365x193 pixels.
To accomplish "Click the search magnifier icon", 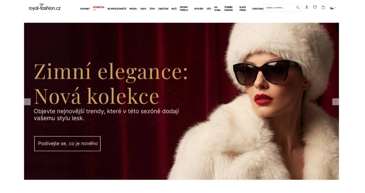I will click(298, 8).
